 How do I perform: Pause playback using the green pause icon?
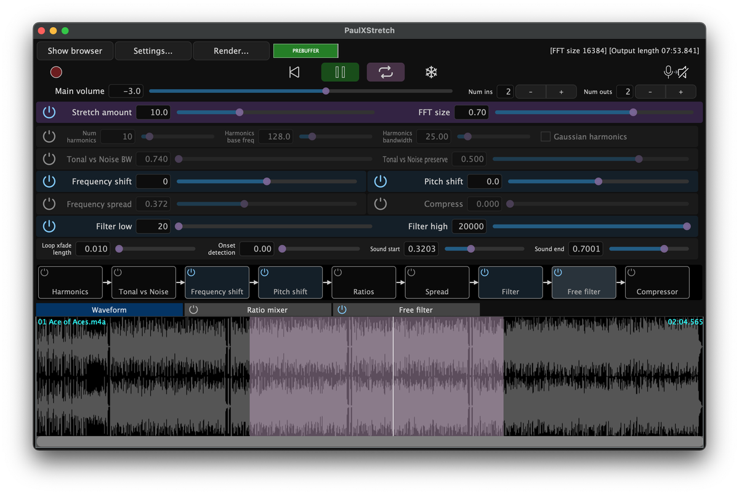click(x=339, y=72)
